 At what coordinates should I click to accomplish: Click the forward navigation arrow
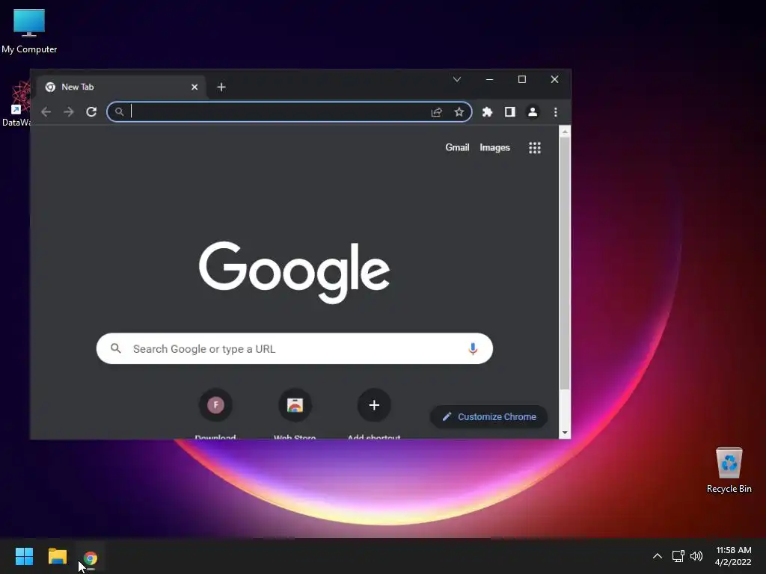coord(68,112)
